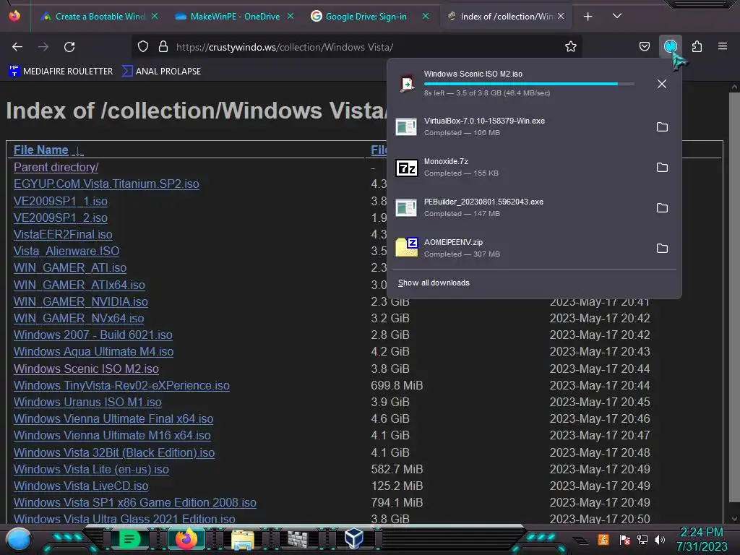This screenshot has height=555, width=740.
Task: Go back to the previous page
Action: pos(17,47)
